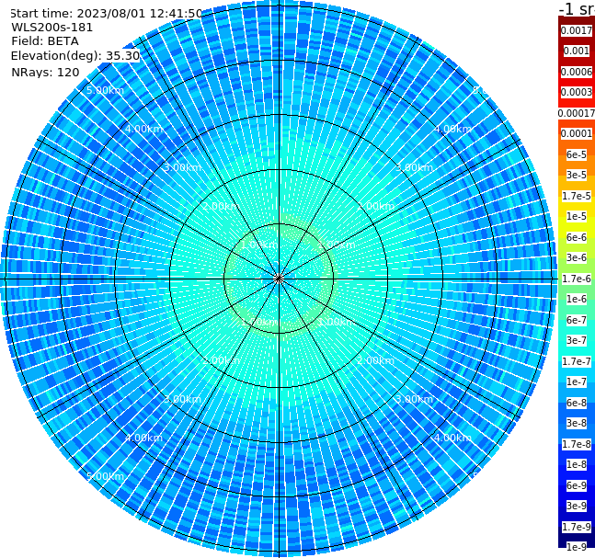Screen dimensions: 595x558
Task: Click the 1.7e-6 colorbar tick label
Action: [577, 279]
